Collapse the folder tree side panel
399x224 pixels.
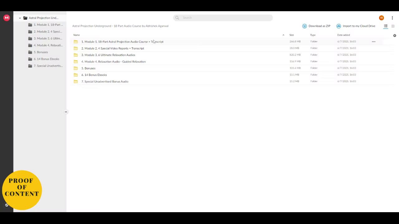(66, 112)
